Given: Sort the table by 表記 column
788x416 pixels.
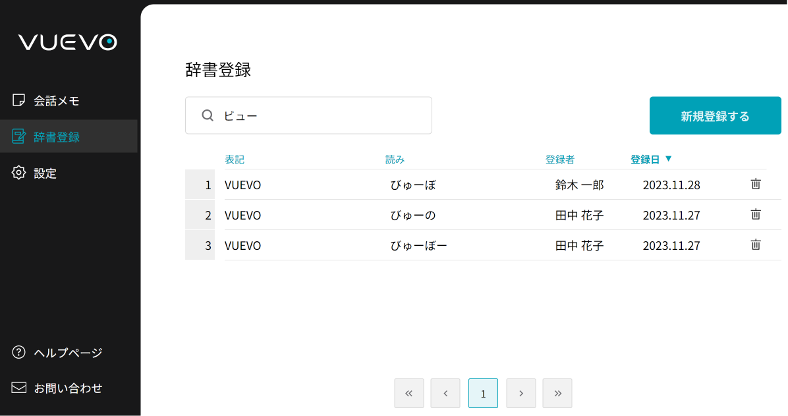Looking at the screenshot, I should click(x=235, y=159).
